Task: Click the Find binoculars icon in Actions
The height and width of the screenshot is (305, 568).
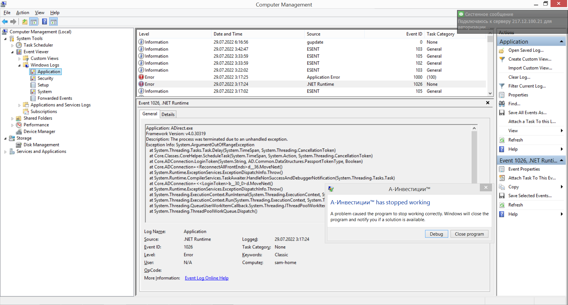Action: [502, 104]
